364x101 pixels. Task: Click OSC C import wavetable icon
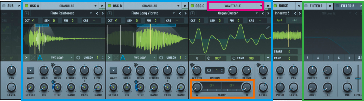click(192, 13)
